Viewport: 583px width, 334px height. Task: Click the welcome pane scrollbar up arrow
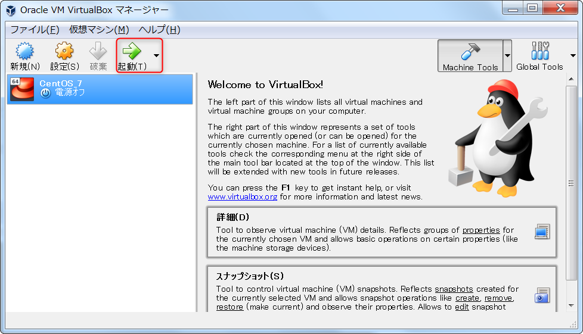[571, 79]
